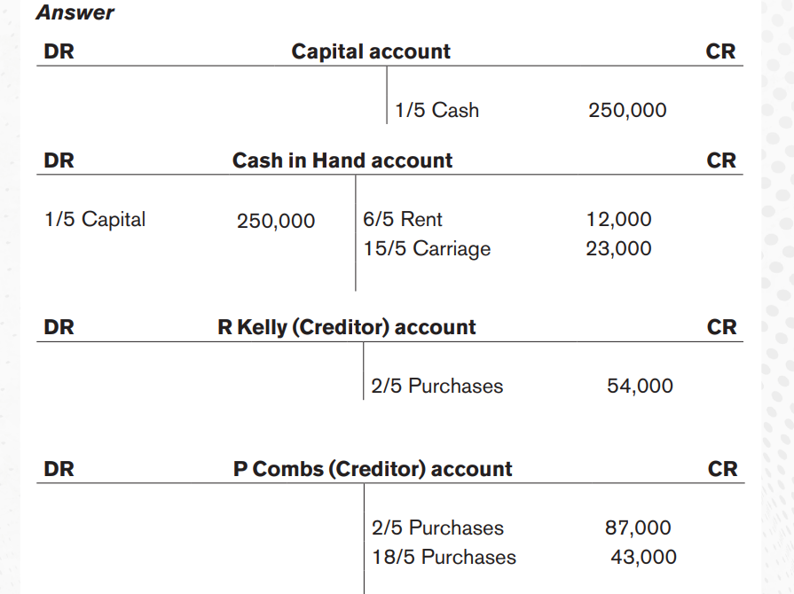Select the 15/5 Carriage entry
Screen dimensions: 794x594
pyautogui.click(x=427, y=249)
